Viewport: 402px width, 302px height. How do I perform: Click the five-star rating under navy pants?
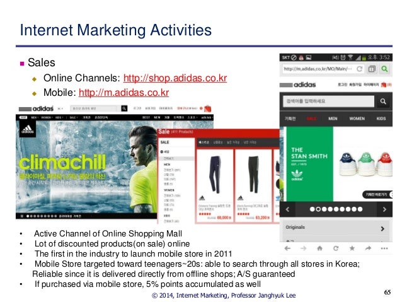205,214
